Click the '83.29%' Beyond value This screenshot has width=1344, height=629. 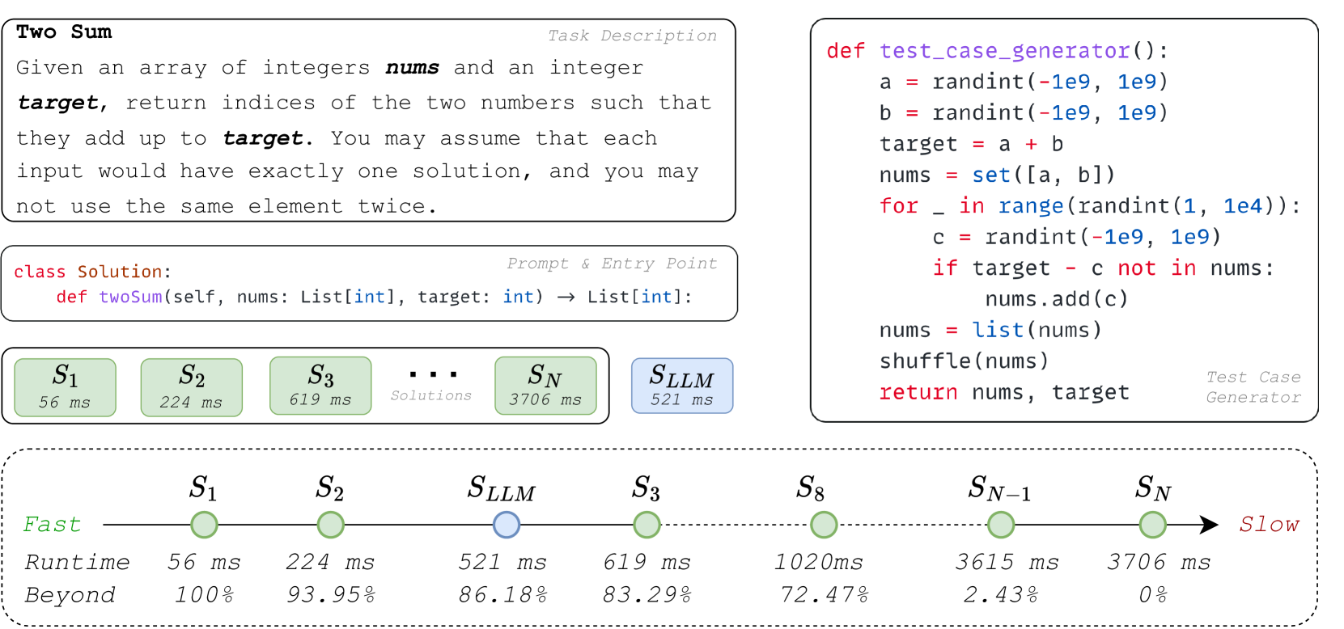pos(647,595)
